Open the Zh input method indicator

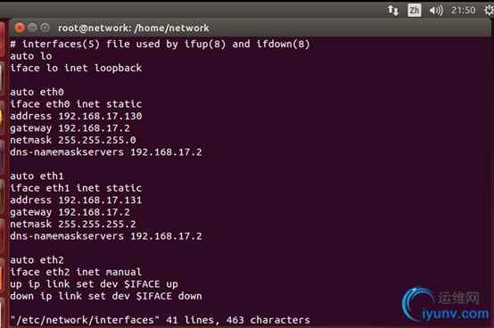[415, 11]
